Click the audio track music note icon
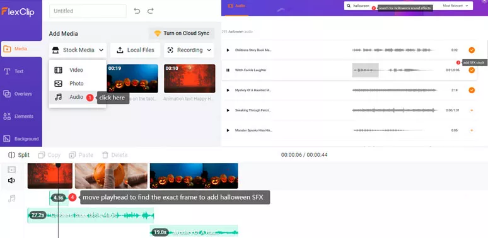 tap(11, 198)
